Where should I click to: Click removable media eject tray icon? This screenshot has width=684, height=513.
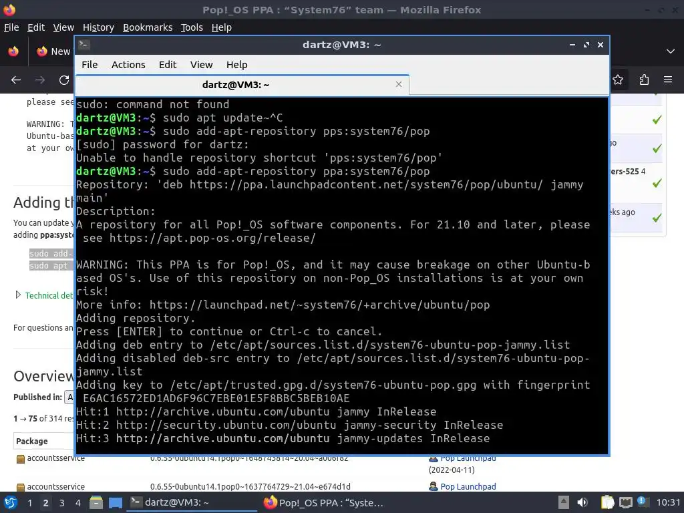point(564,502)
